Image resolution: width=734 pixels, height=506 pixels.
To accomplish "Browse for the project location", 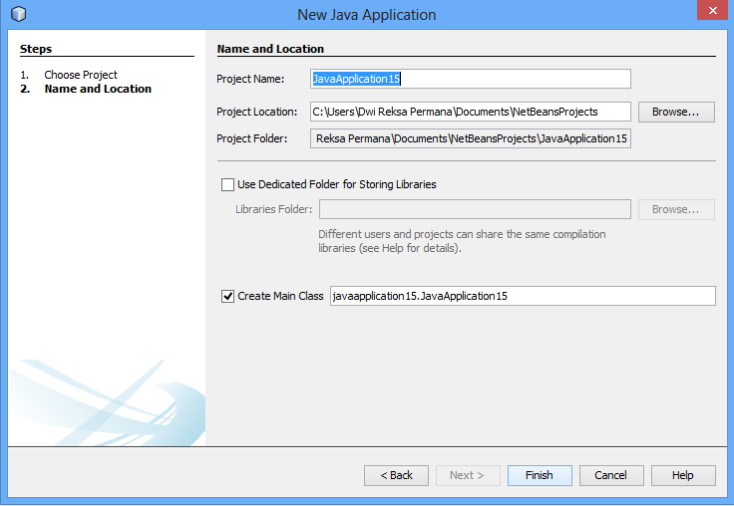I will point(676,112).
